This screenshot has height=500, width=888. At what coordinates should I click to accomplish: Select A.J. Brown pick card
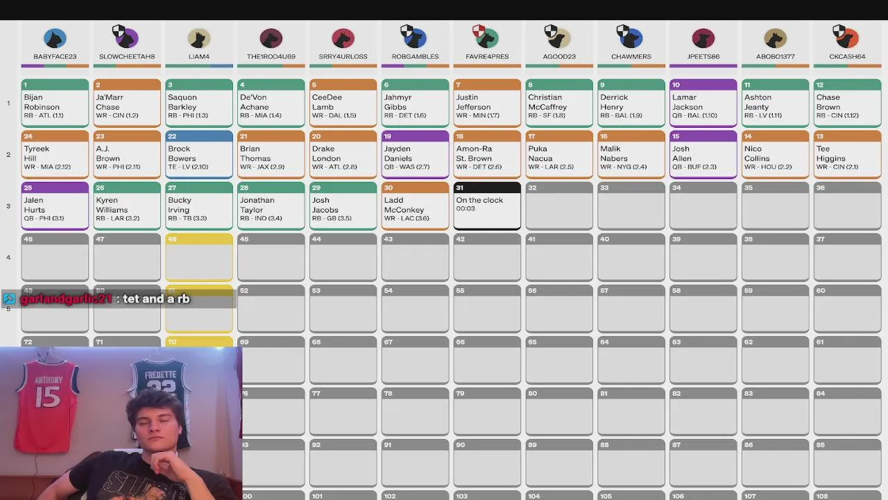127,154
